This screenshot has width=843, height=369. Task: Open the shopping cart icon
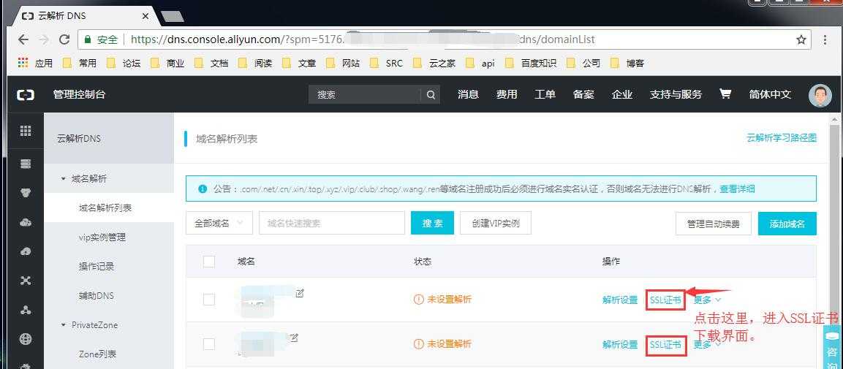click(x=725, y=94)
